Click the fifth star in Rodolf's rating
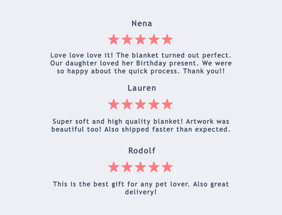Image resolution: width=282 pixels, height=215 pixels. [167, 167]
